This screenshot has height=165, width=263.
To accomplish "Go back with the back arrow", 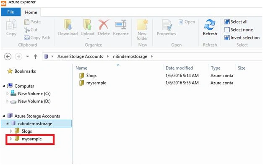I will point(8,57).
